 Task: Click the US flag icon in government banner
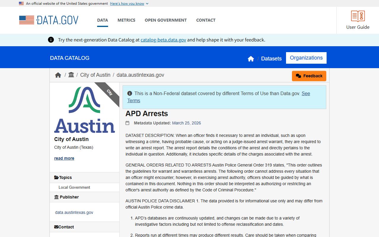(x=21, y=4)
